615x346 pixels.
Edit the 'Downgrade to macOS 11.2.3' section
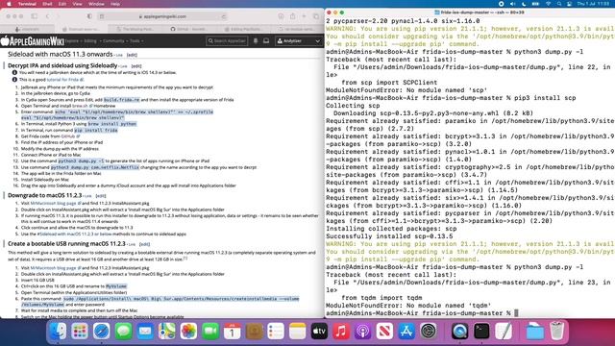[101, 196]
